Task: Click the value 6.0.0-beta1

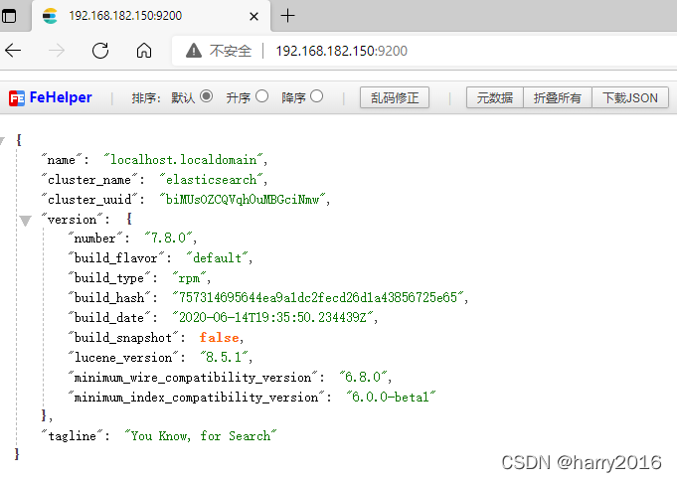Action: point(391,397)
